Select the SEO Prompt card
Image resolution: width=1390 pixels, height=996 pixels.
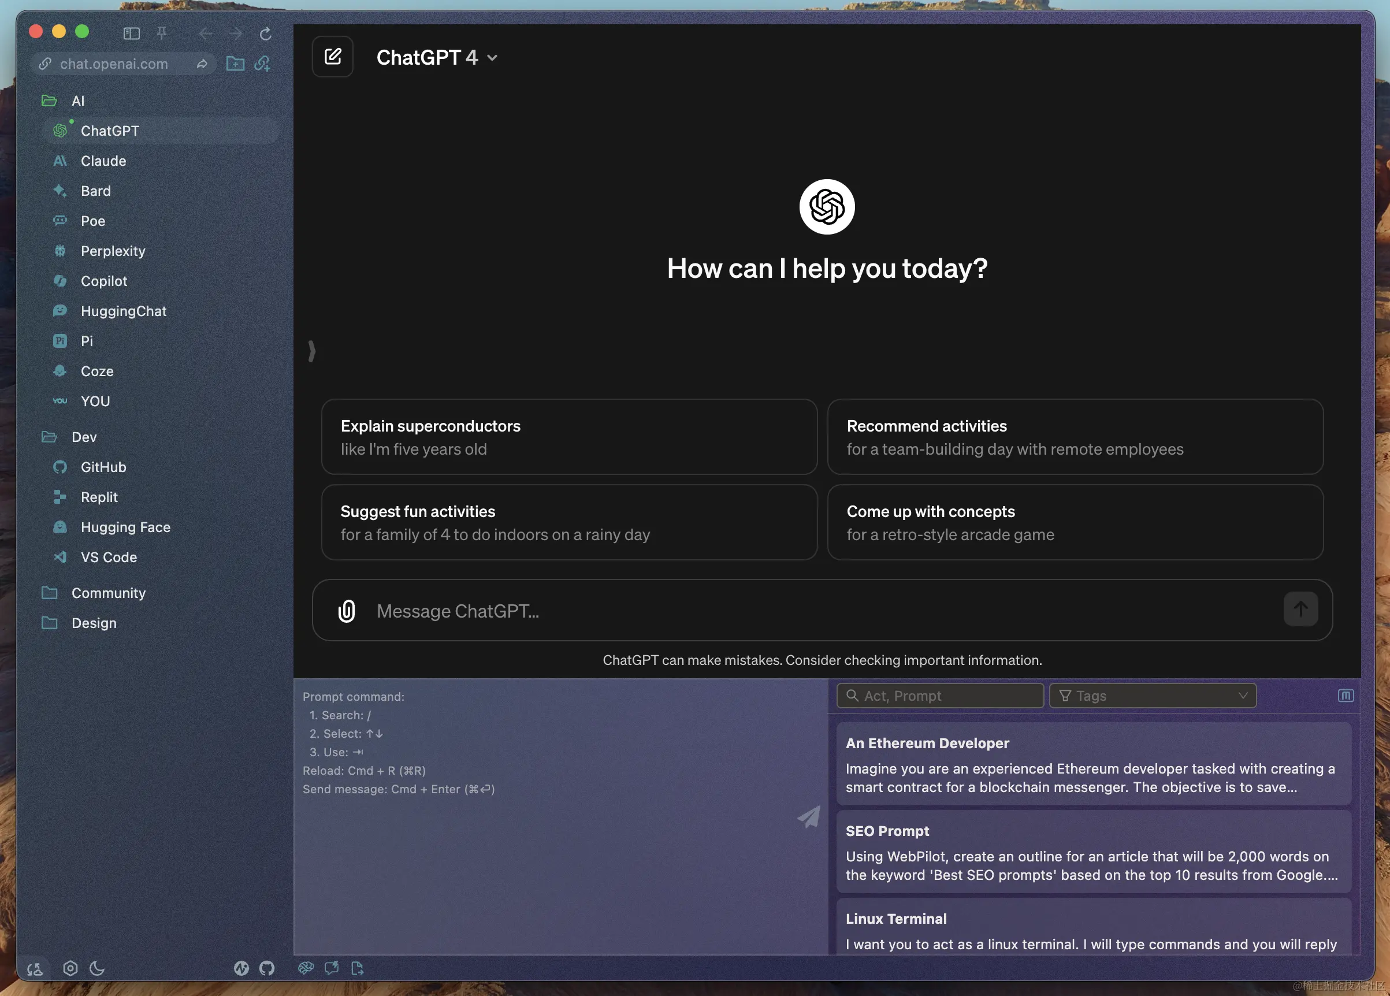[x=1094, y=853]
